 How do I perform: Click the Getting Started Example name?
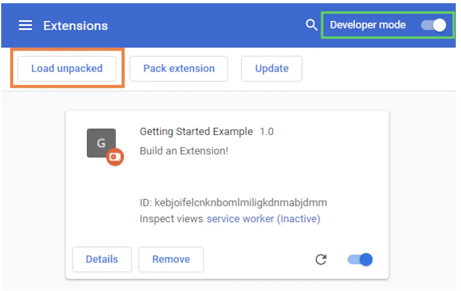[x=196, y=131]
